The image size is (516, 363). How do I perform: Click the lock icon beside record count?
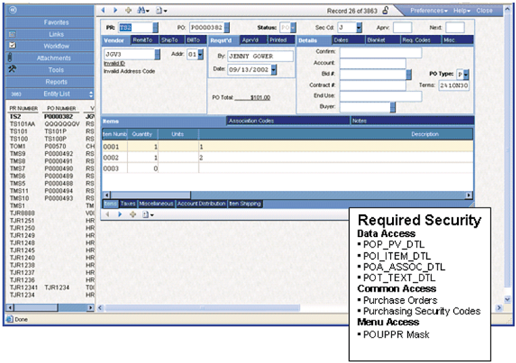click(386, 10)
